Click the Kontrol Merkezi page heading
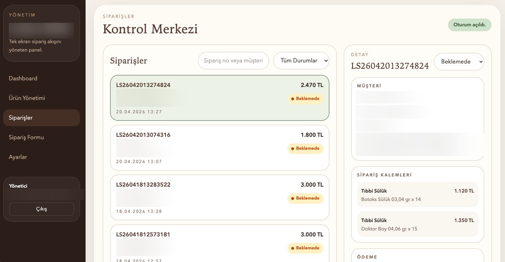505x262 pixels. click(150, 29)
